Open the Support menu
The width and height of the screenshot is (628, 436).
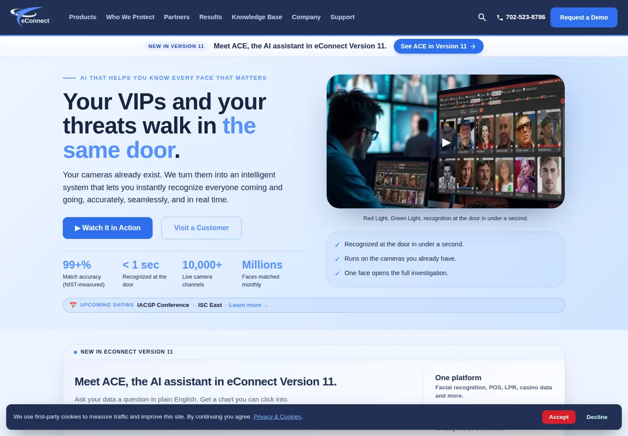342,17
